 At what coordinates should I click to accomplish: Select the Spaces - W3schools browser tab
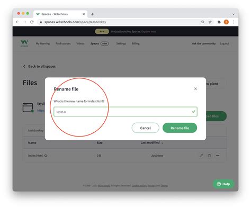coord(60,14)
